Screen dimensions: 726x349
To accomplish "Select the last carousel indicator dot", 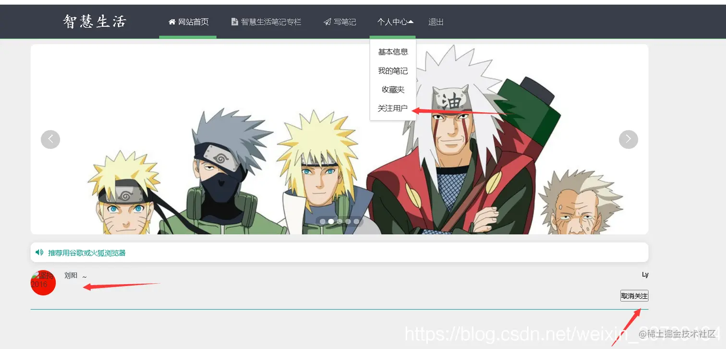I will [356, 221].
